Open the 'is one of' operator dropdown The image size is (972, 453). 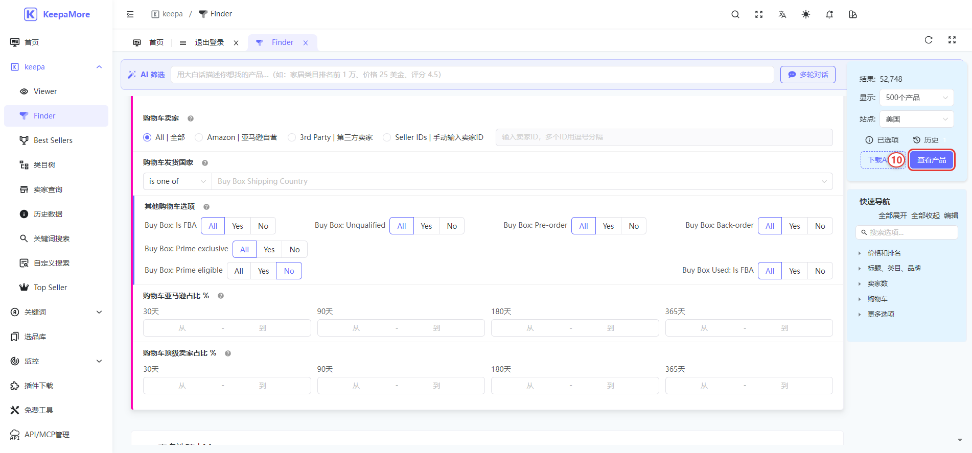pyautogui.click(x=177, y=181)
